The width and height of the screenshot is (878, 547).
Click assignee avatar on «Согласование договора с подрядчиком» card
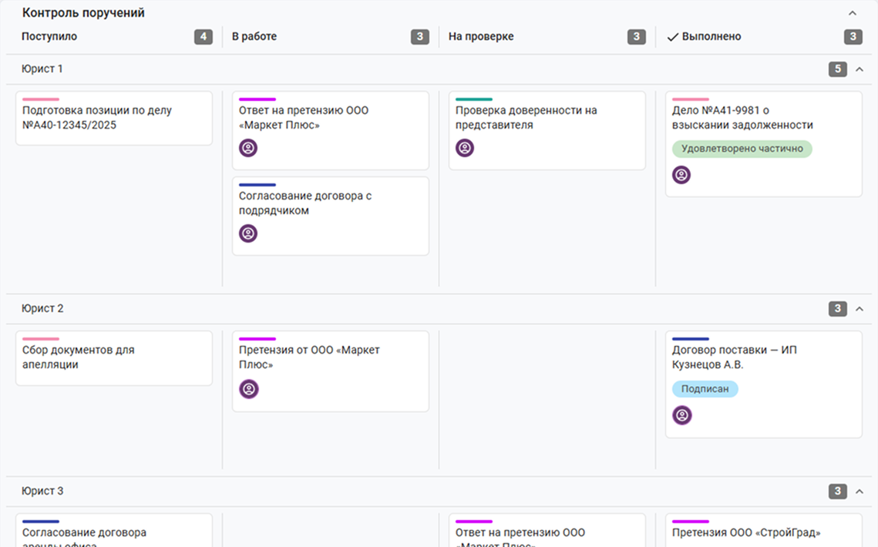[248, 233]
